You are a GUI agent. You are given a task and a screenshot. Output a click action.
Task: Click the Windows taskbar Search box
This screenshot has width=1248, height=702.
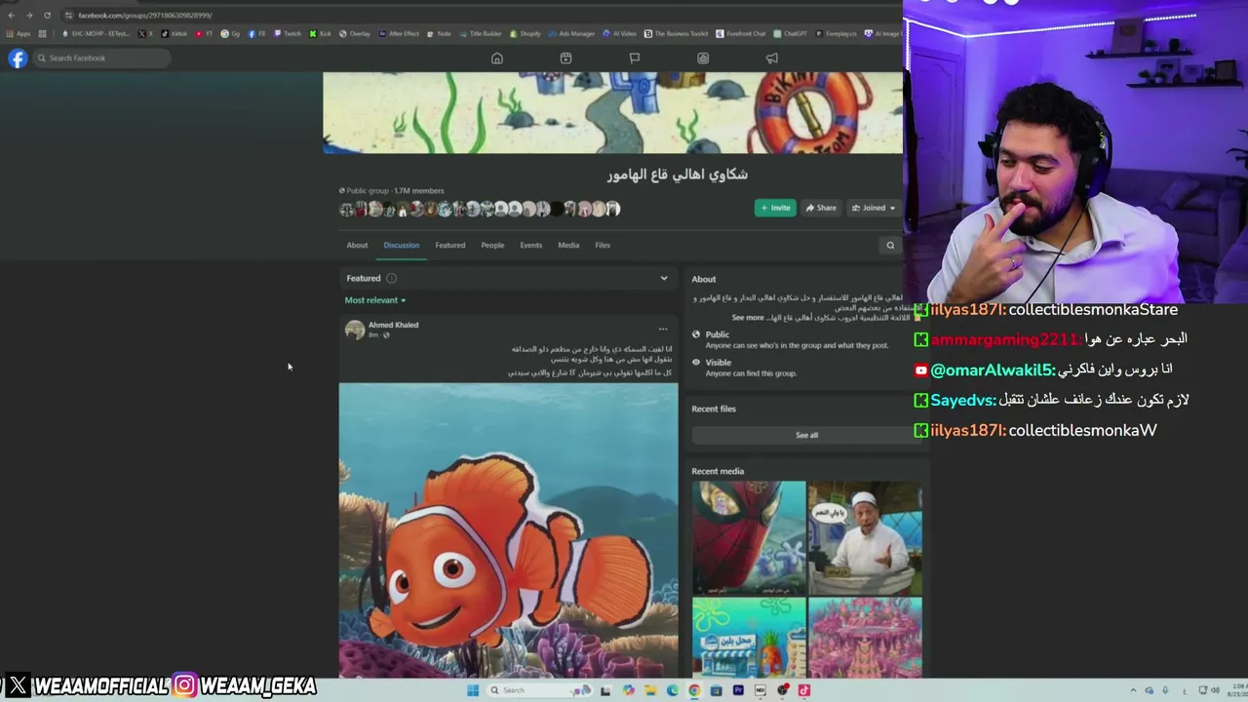541,690
